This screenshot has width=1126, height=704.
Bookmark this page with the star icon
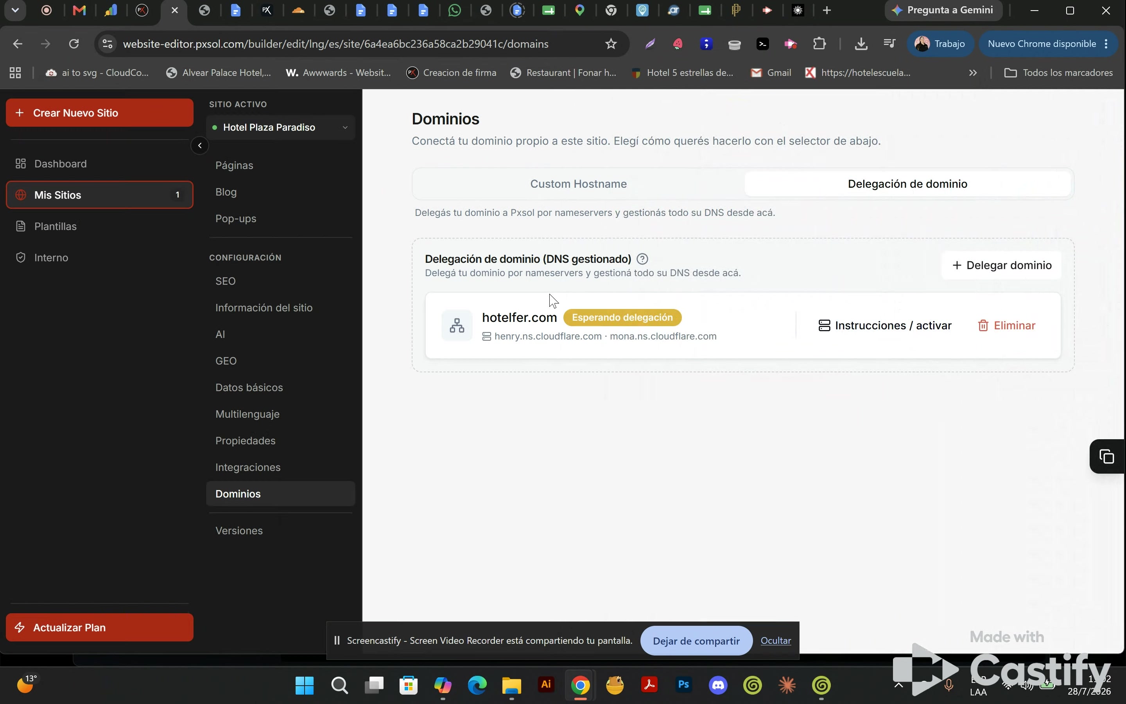pos(610,44)
